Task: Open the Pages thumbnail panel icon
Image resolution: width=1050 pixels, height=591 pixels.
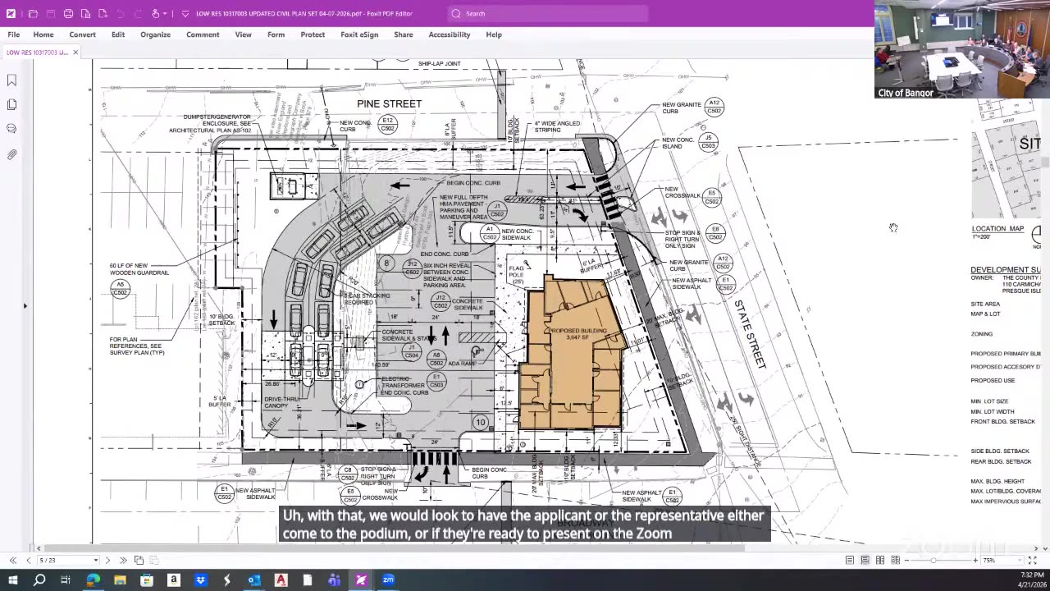Action: (11, 105)
